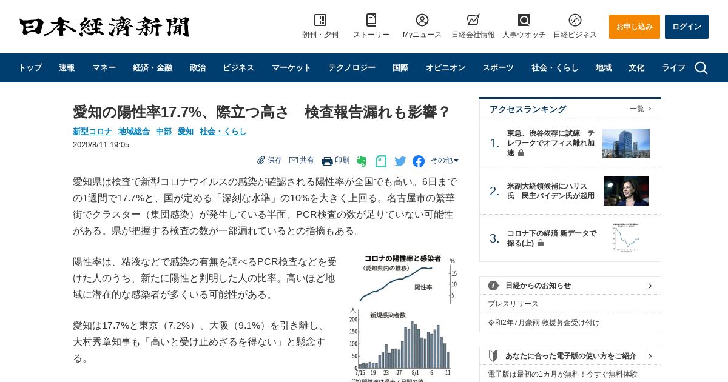Open ranking article コロナ下の経済 新データで探る
The width and height of the screenshot is (728, 382).
551,238
